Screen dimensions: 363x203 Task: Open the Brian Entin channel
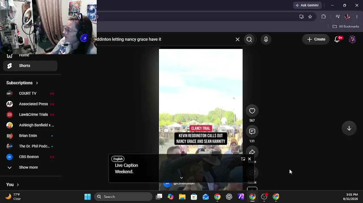coord(30,136)
